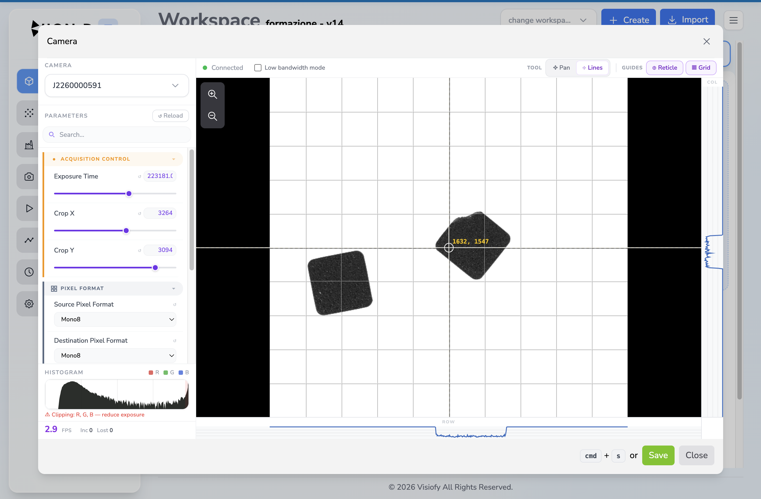Viewport: 761px width, 499px height.
Task: Zoom out of the camera image
Action: click(x=212, y=116)
